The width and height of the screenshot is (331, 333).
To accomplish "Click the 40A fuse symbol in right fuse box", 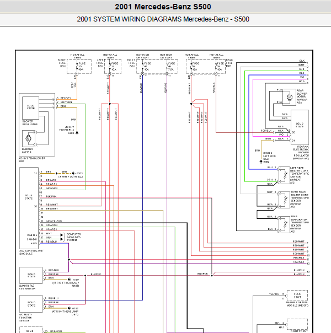I will tap(77, 66).
